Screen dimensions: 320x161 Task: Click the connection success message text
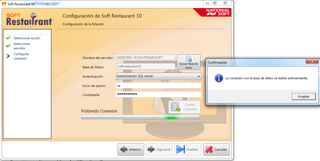tap(266, 78)
